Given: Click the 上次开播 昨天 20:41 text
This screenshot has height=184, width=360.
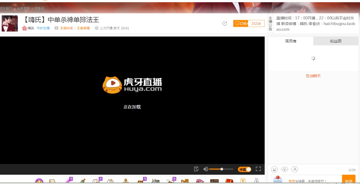Looking at the screenshot, I should [x=114, y=28].
